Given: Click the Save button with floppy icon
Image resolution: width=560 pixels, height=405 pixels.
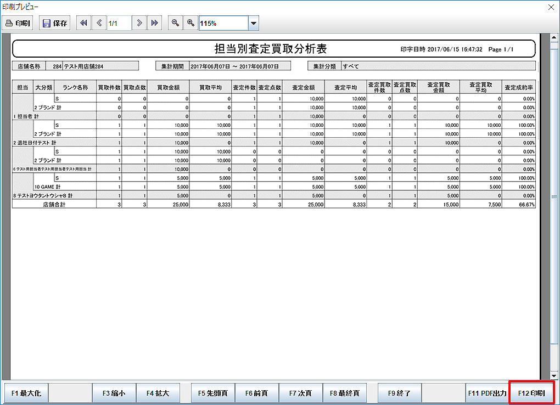Looking at the screenshot, I should pos(54,23).
